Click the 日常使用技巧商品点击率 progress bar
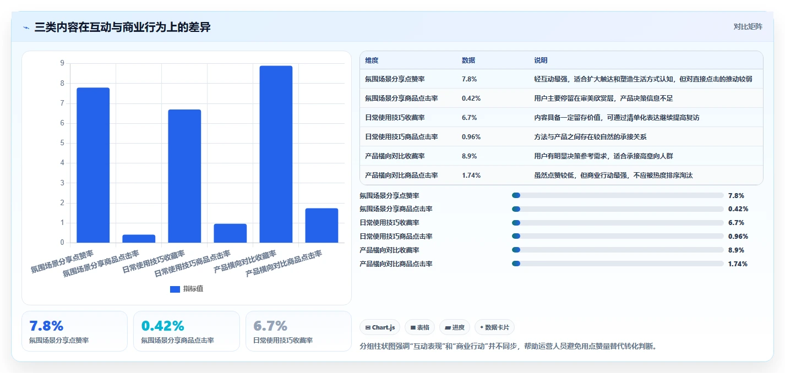This screenshot has width=785, height=373. 618,237
